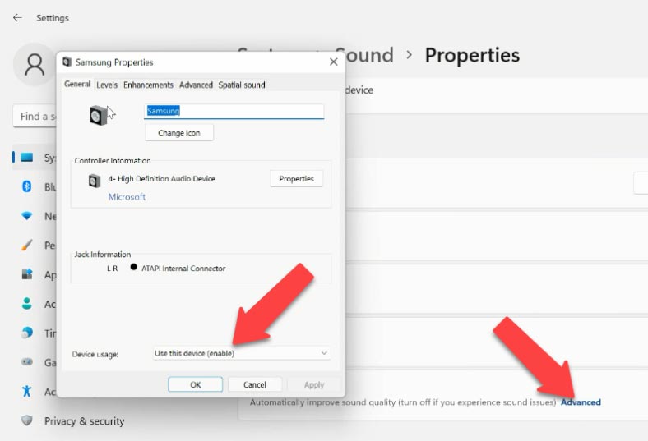Screen dimensions: 648x441
Task: Open controller Properties button
Action: [296, 179]
